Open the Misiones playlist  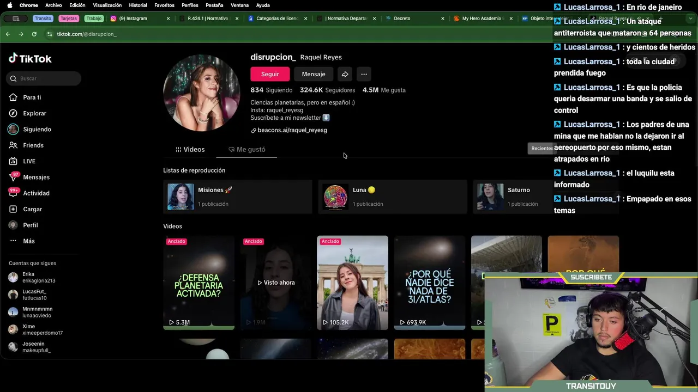click(x=237, y=197)
